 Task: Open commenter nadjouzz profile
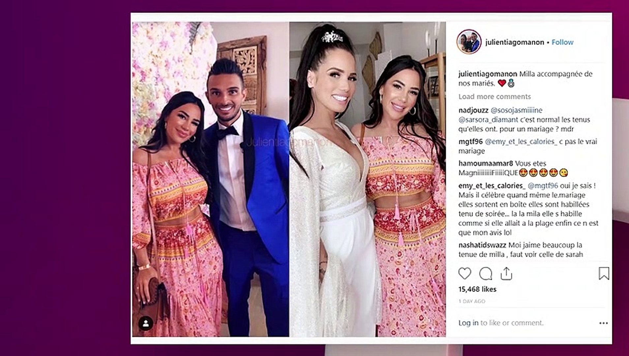pyautogui.click(x=473, y=110)
